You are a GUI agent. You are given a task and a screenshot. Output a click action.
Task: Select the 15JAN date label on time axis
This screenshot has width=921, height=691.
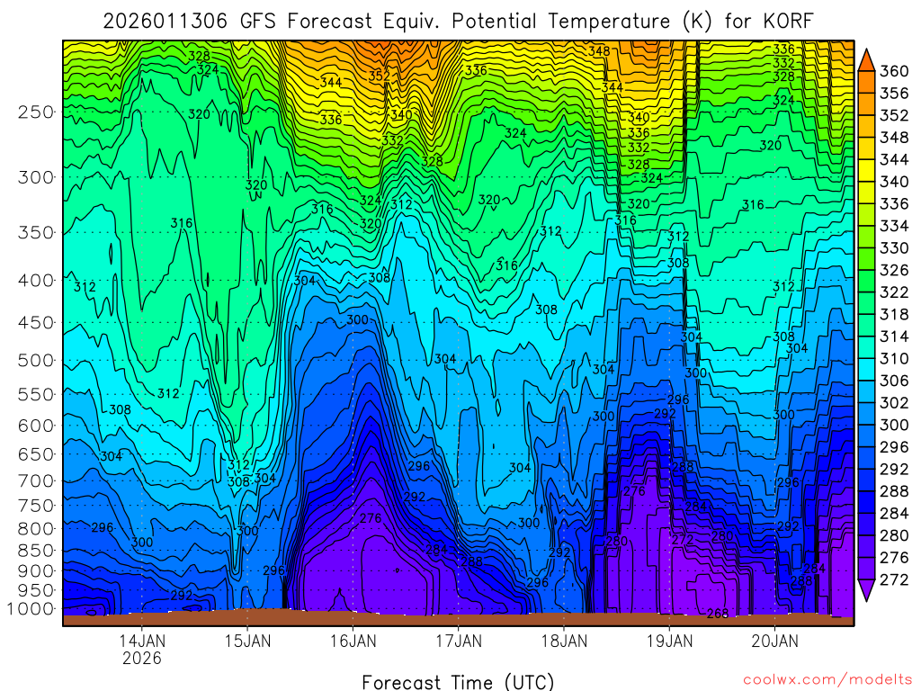coord(248,640)
